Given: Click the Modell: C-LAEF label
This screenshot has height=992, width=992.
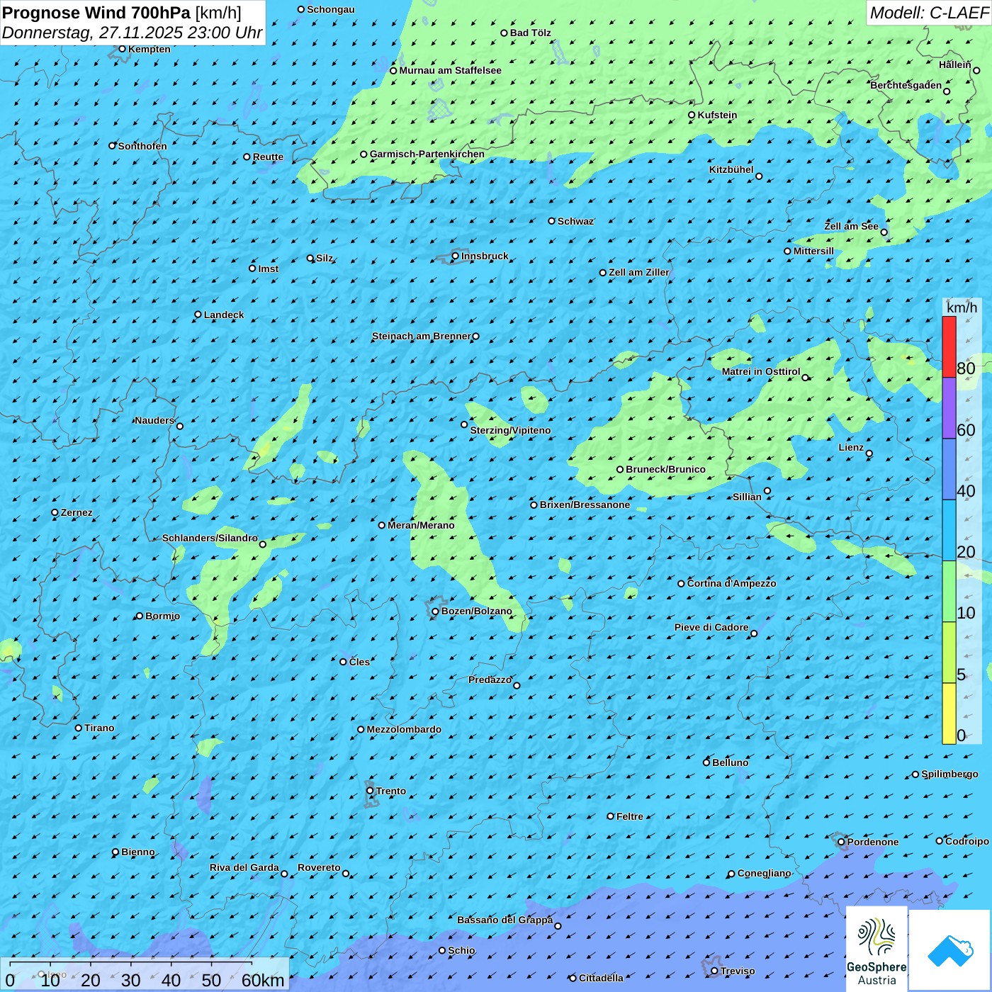Looking at the screenshot, I should [x=929, y=13].
